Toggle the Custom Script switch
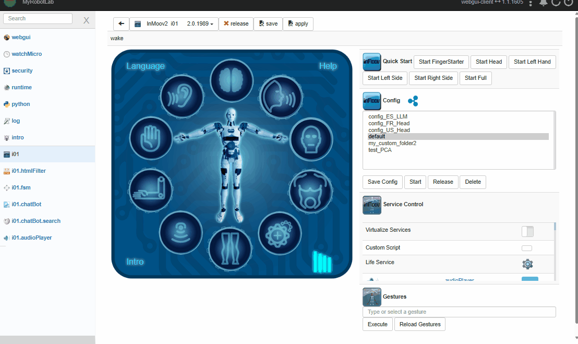The image size is (578, 344). (x=527, y=248)
